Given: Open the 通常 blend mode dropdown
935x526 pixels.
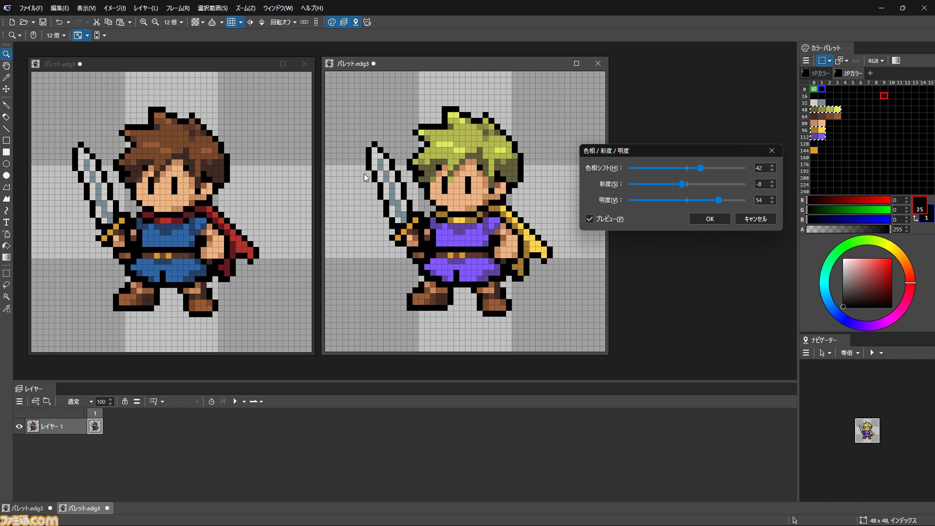Looking at the screenshot, I should (x=79, y=401).
